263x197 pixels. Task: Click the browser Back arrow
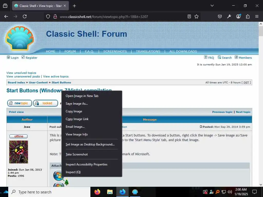[6, 16]
